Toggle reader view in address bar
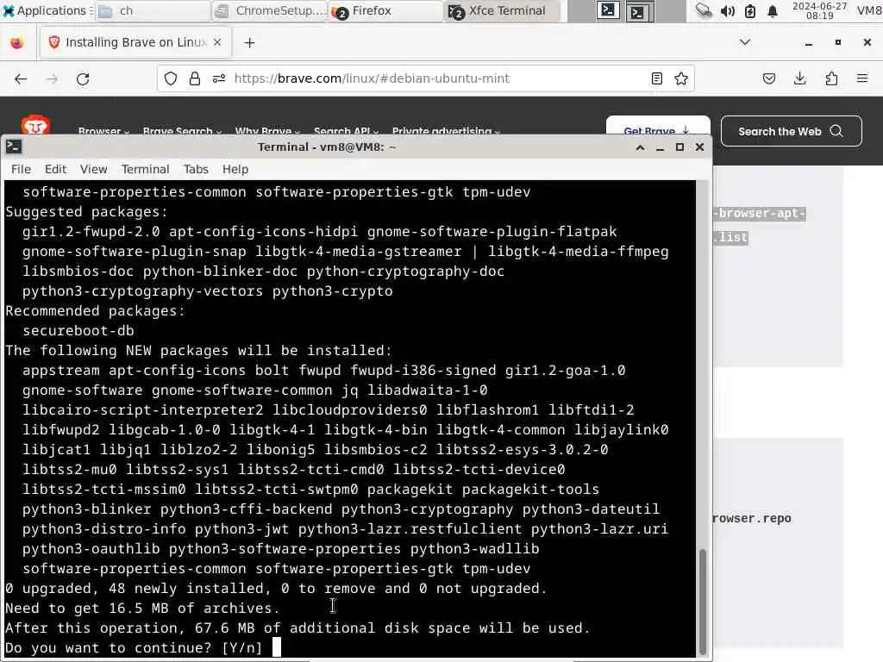The height and width of the screenshot is (662, 883). click(x=656, y=78)
